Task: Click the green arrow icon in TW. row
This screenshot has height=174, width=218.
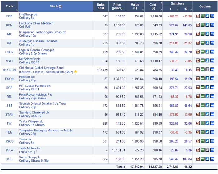Action: pos(202,123)
